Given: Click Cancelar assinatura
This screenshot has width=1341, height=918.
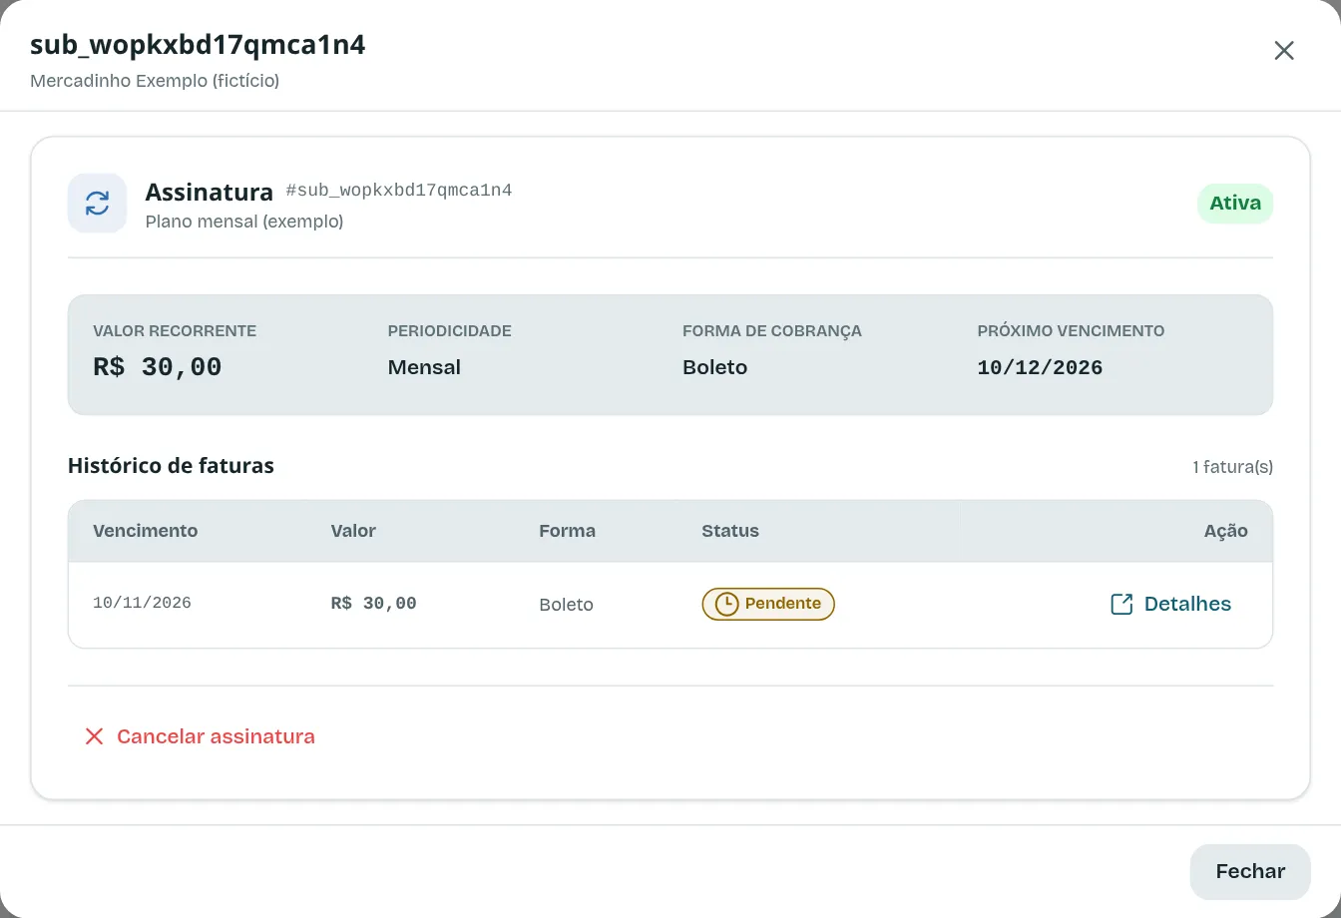Looking at the screenshot, I should [x=200, y=736].
